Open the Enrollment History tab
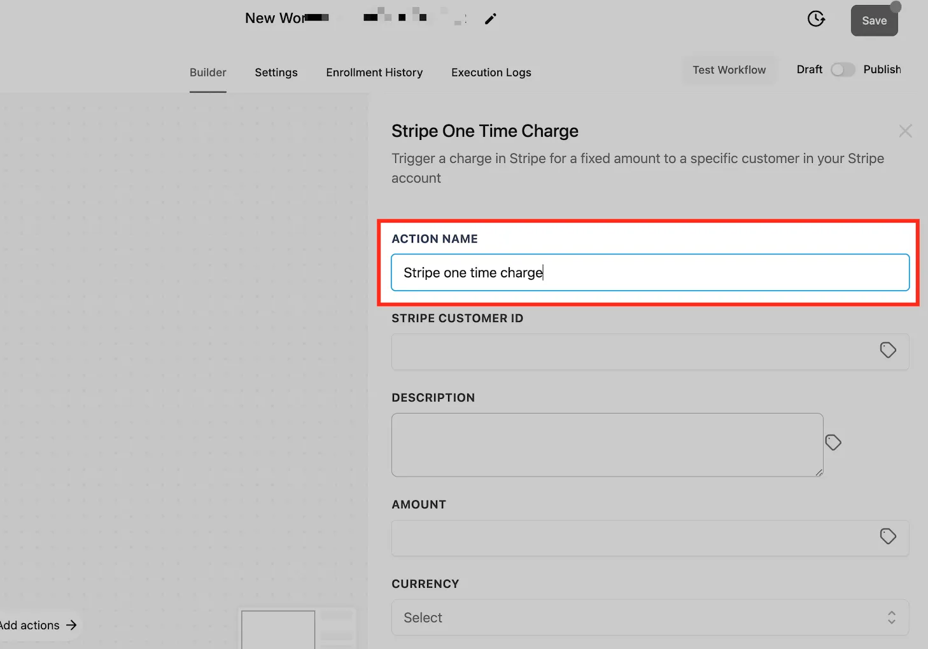928x649 pixels. tap(374, 73)
